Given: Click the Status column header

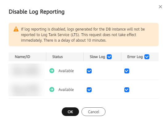Looking at the screenshot, I should (x=57, y=57).
